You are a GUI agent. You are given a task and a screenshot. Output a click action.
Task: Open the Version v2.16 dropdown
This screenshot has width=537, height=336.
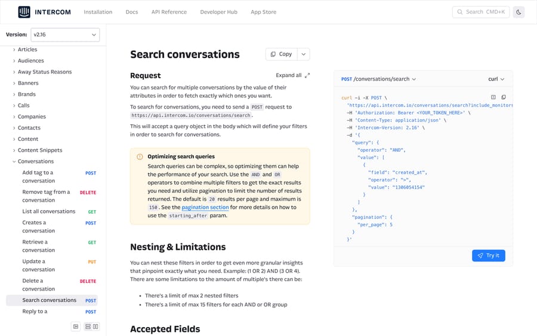pyautogui.click(x=65, y=35)
